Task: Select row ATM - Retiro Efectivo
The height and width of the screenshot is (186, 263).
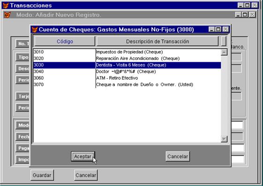Action: pyautogui.click(x=127, y=78)
